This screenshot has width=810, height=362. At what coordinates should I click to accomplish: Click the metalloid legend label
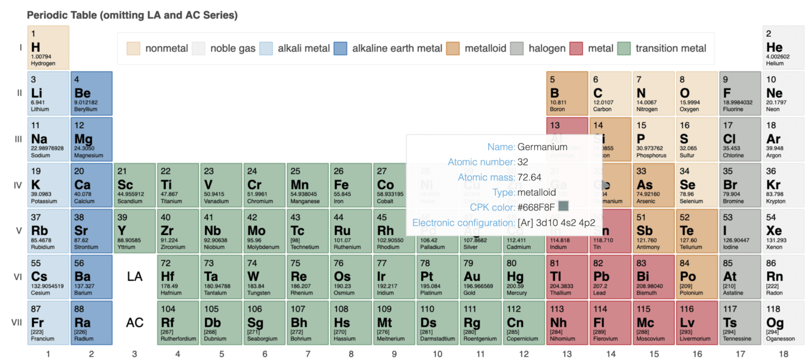484,49
